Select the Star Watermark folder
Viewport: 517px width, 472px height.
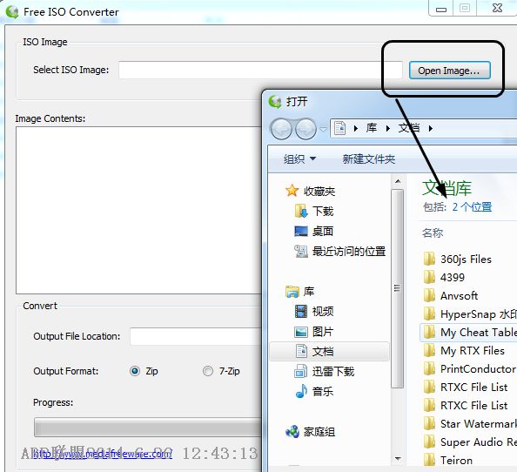point(469,423)
